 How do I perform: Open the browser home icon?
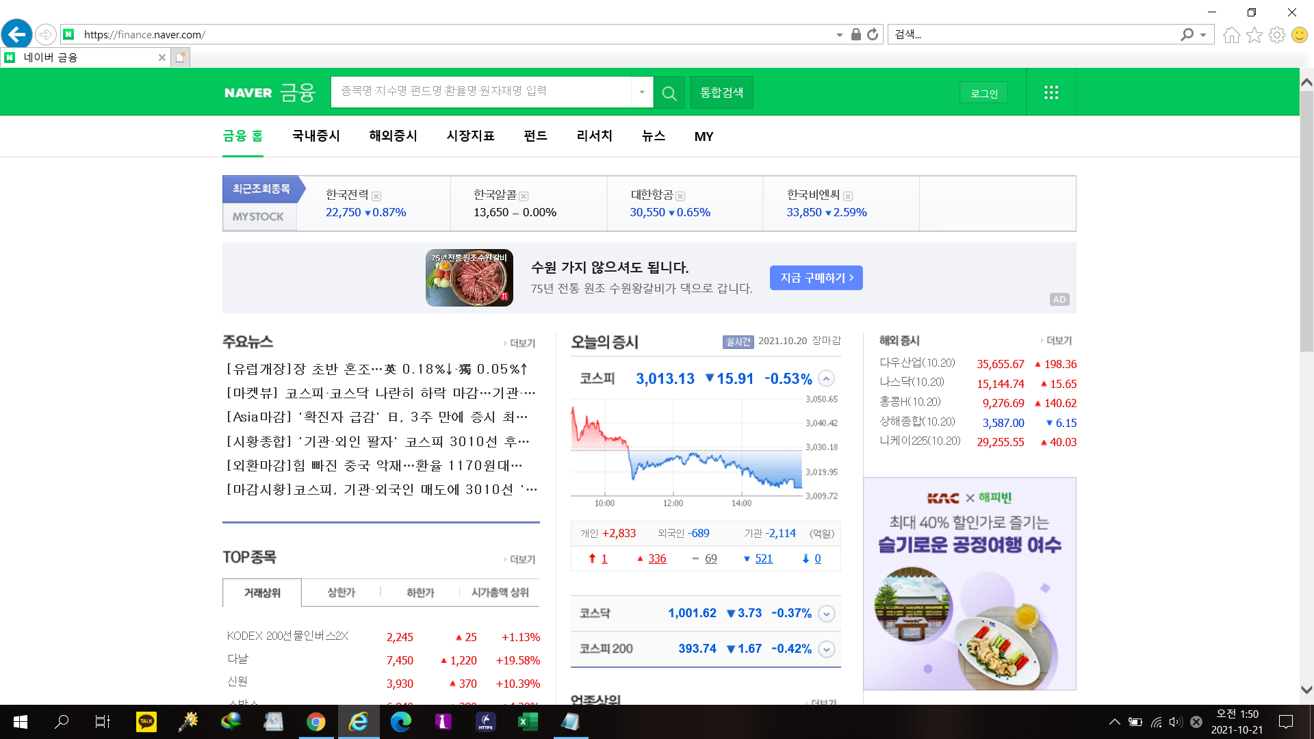click(x=1231, y=35)
